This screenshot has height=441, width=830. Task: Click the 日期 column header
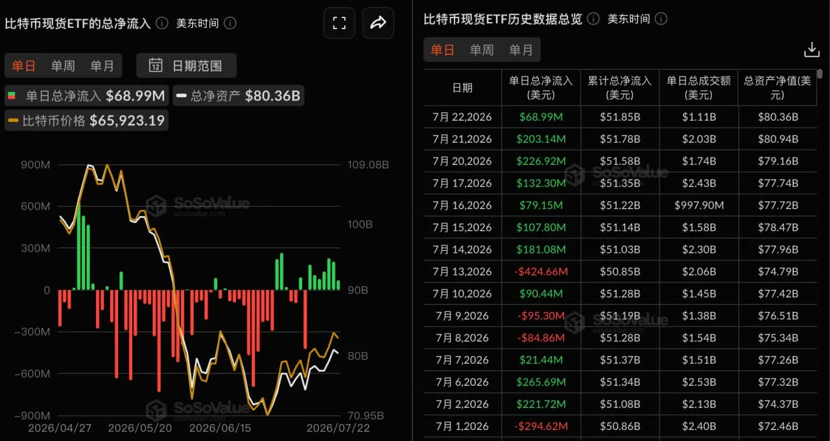click(462, 88)
